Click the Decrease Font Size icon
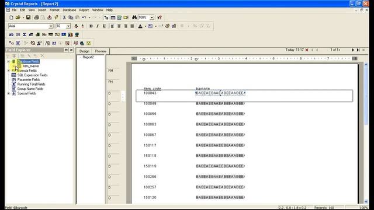The height and width of the screenshot is (210, 374). point(82,26)
